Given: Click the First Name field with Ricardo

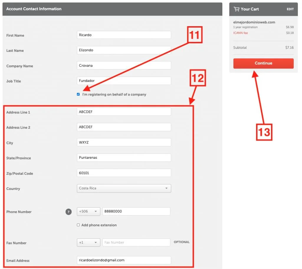Looking at the screenshot, I should (x=124, y=35).
